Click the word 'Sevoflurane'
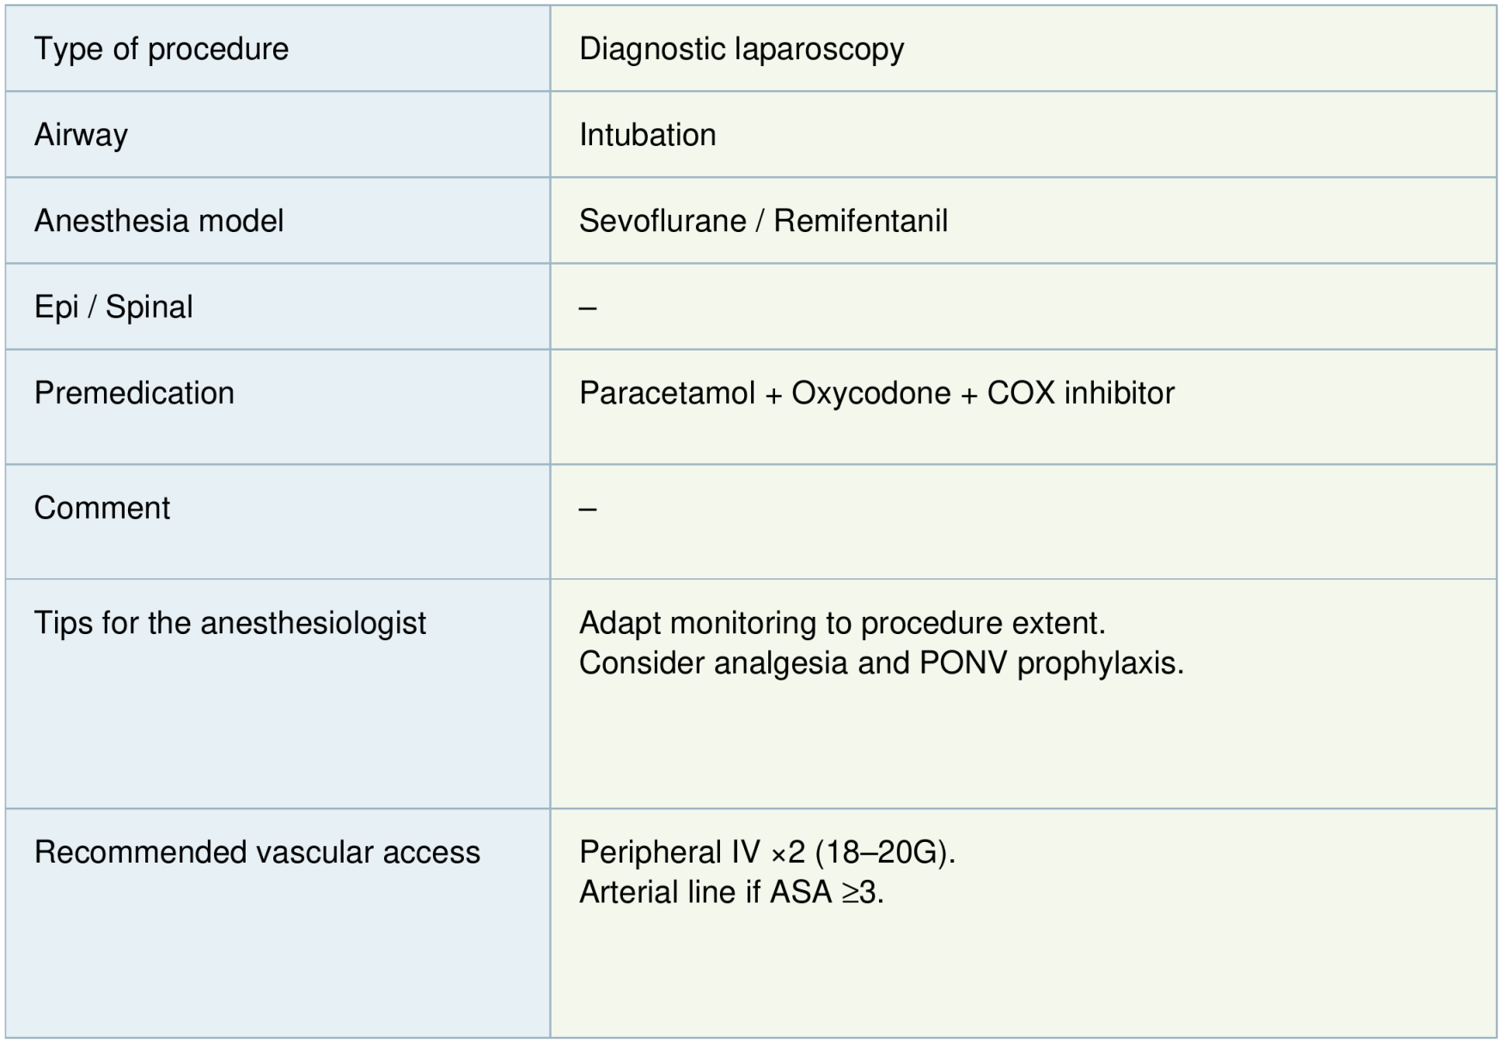Viewport: 1502px width, 1043px height. [x=662, y=221]
